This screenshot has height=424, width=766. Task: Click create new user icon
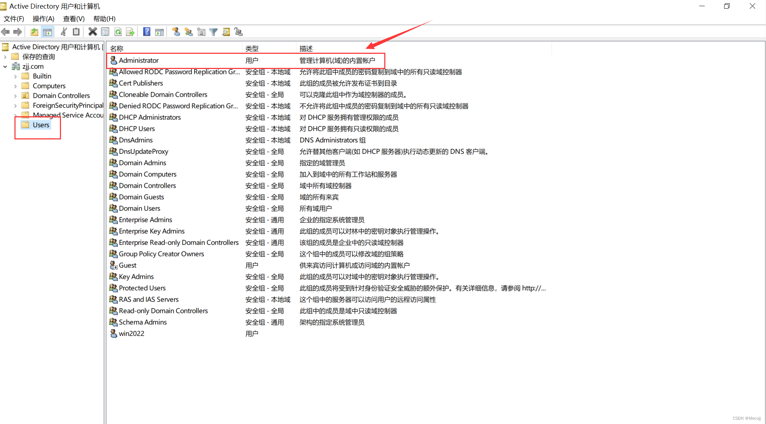click(x=176, y=32)
